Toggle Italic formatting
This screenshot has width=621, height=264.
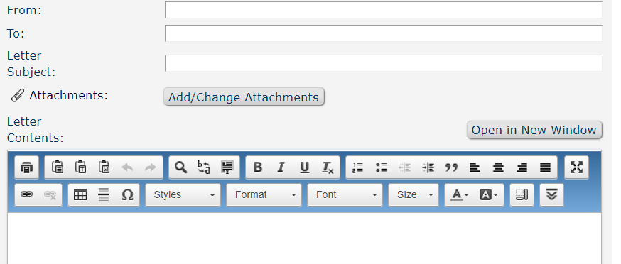(x=281, y=167)
